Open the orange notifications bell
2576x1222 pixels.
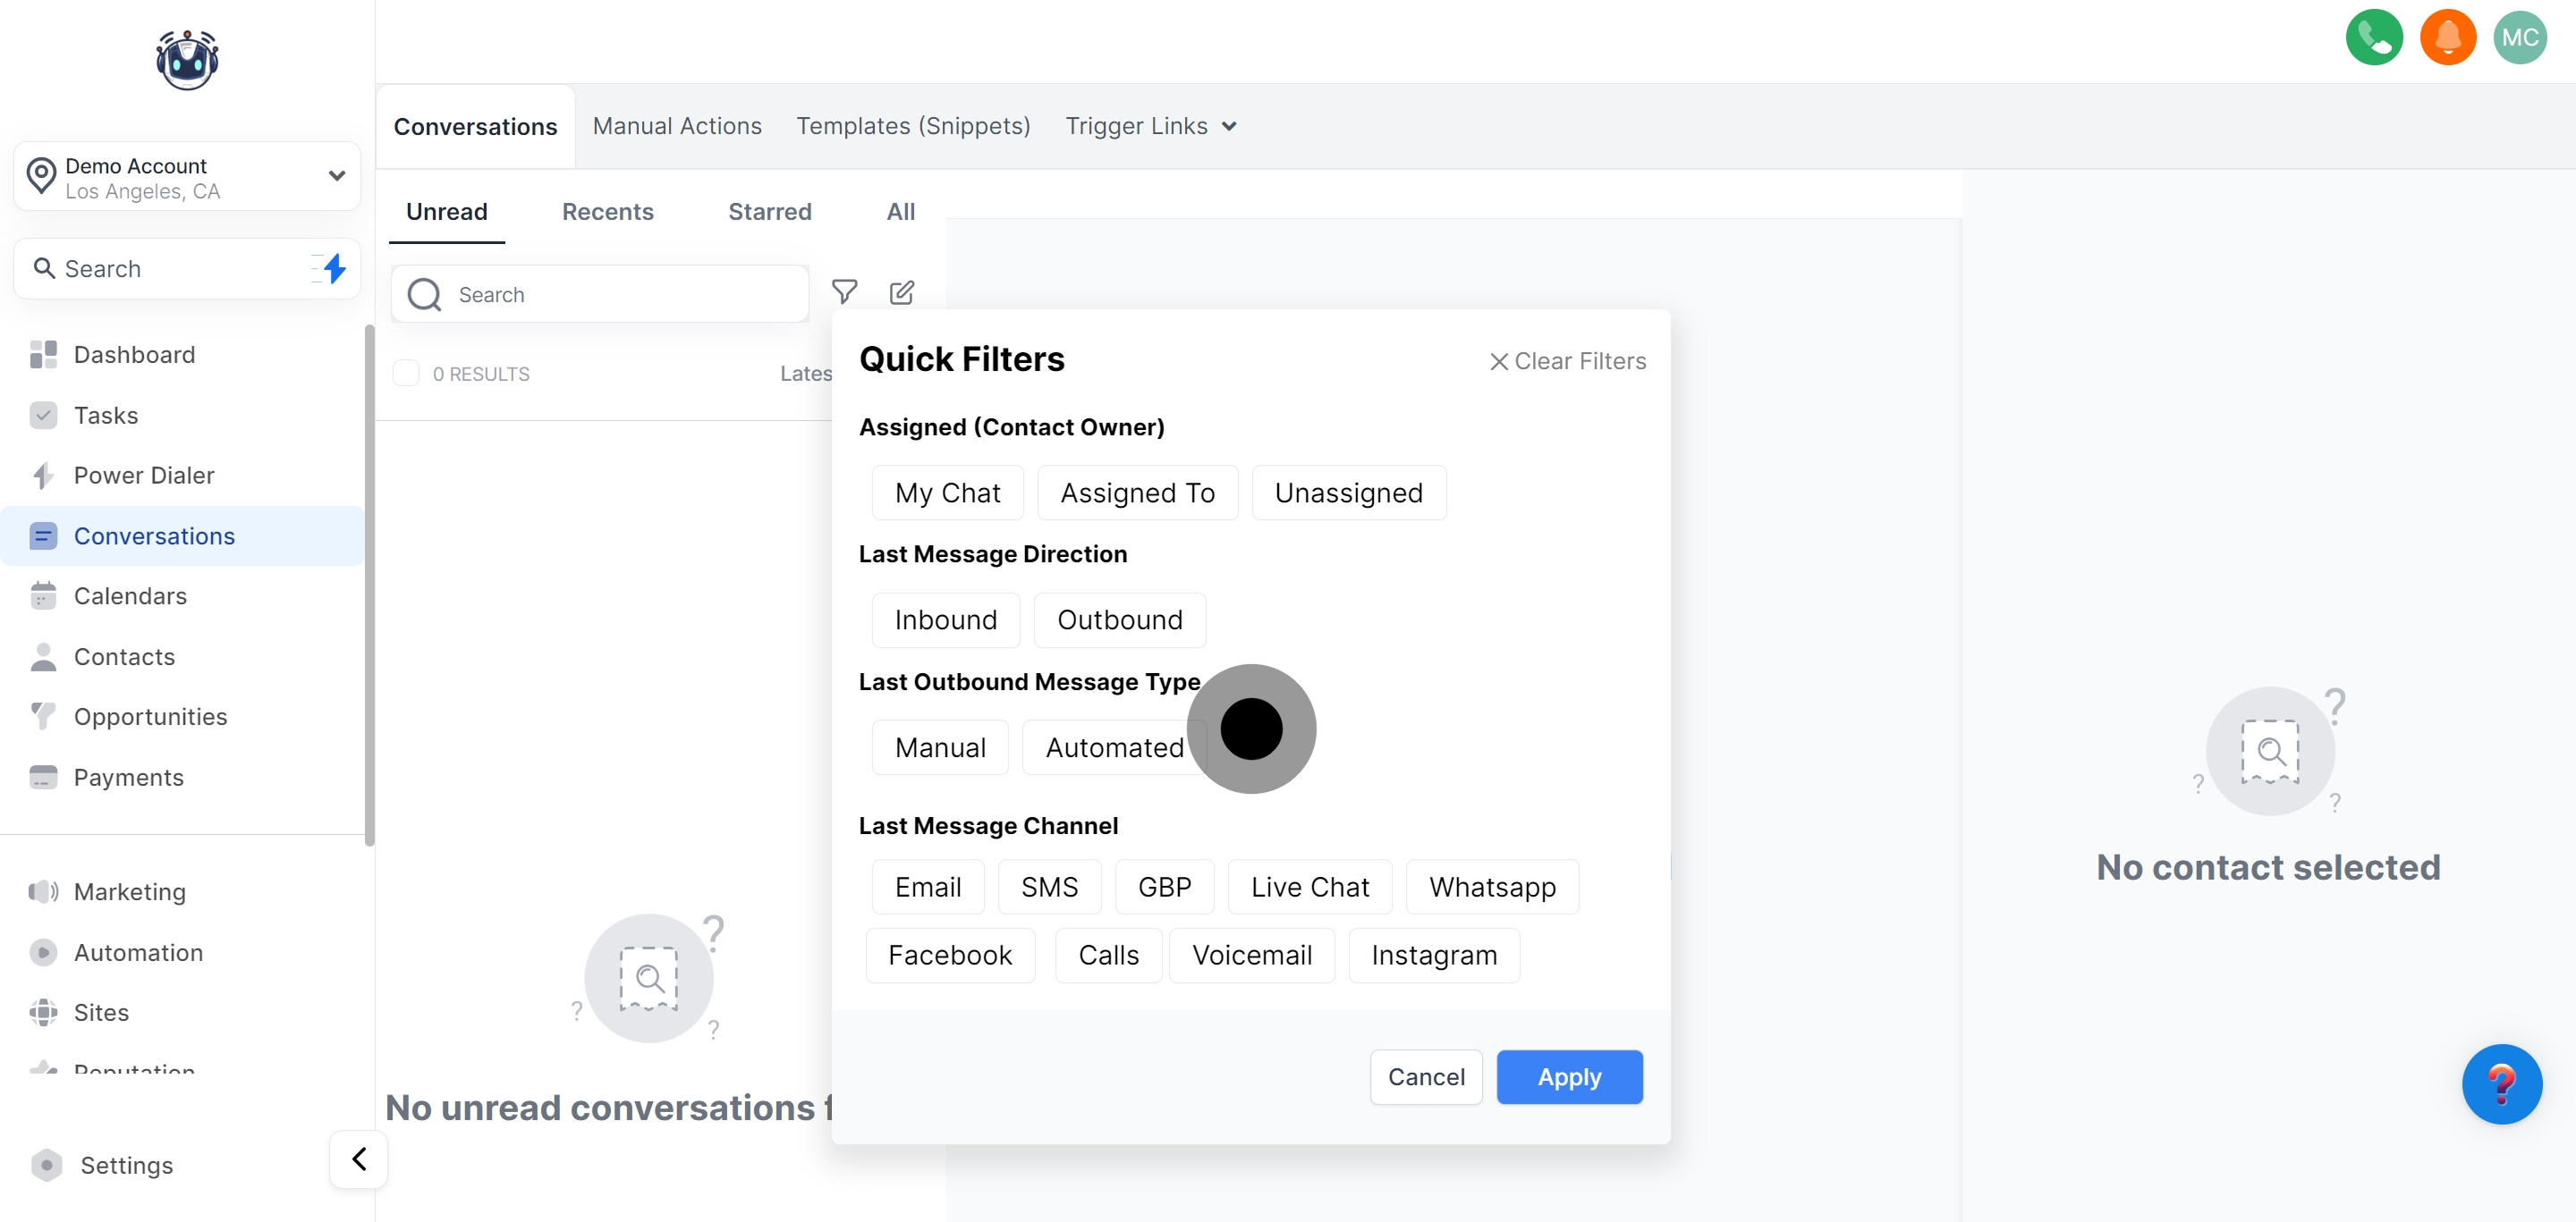[2447, 38]
